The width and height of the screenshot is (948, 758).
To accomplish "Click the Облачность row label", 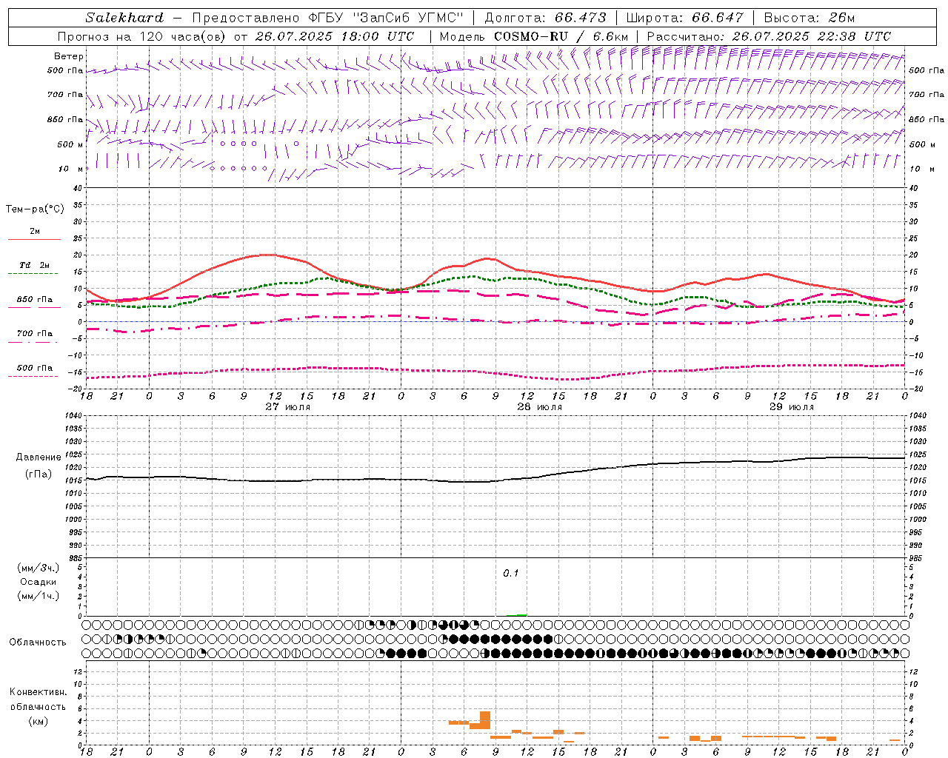I will tap(38, 643).
